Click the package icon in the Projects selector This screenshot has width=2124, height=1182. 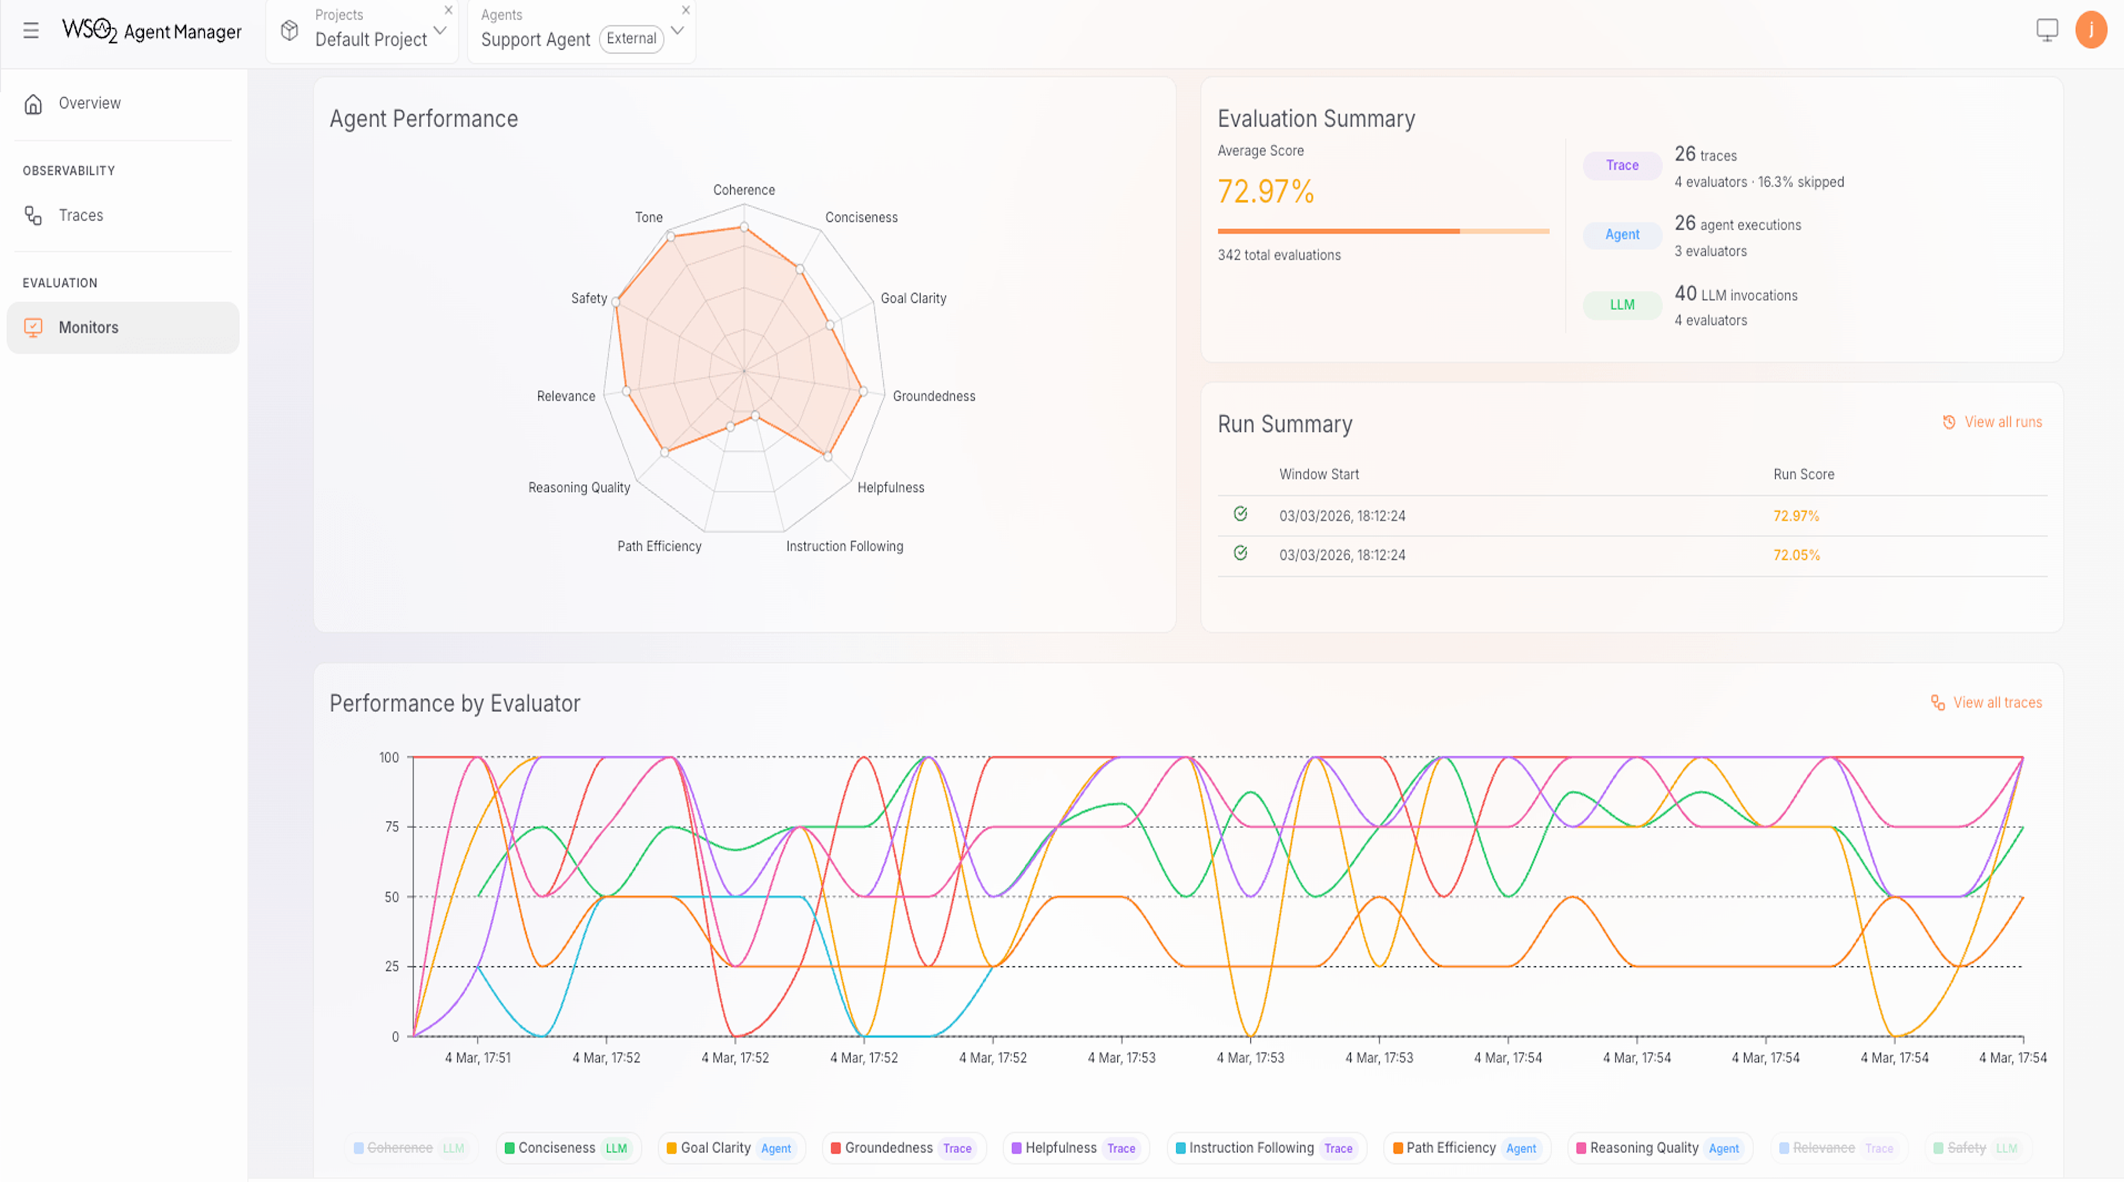(289, 29)
